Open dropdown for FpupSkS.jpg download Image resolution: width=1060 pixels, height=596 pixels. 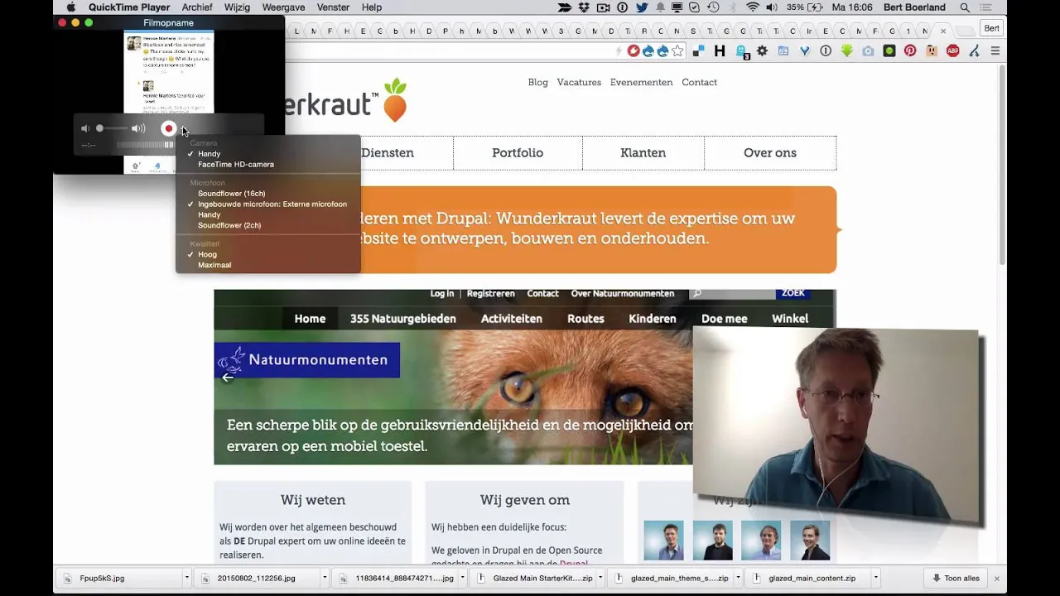(x=186, y=578)
